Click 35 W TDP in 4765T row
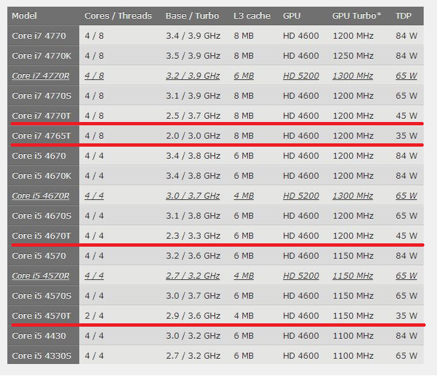 pyautogui.click(x=406, y=136)
